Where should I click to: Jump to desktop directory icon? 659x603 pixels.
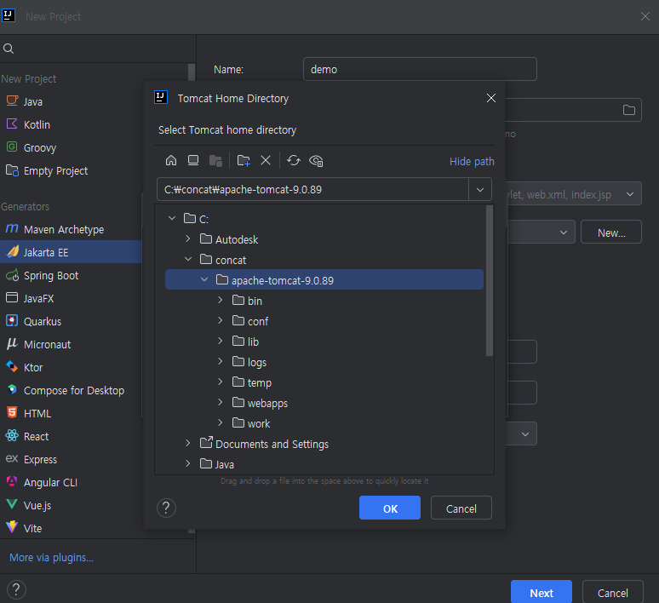point(193,160)
